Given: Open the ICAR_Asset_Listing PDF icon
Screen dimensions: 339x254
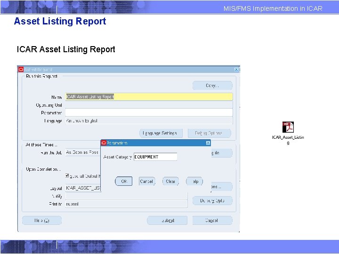Looking at the screenshot, I should click(288, 127).
